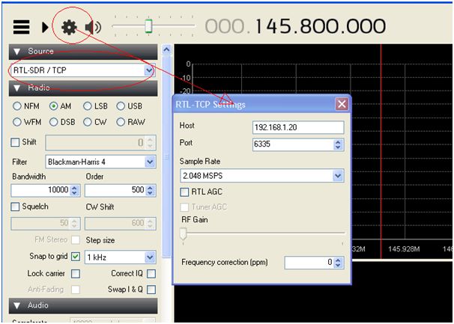The height and width of the screenshot is (324, 454).
Task: Open the gear configuration settings
Action: 69,27
